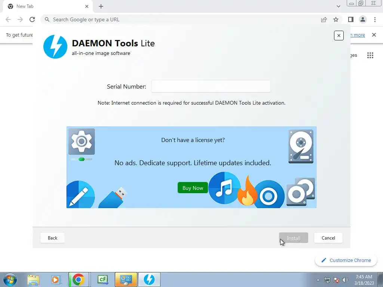
Task: Close the DAEMON Tools installer dialog
Action: click(x=339, y=36)
